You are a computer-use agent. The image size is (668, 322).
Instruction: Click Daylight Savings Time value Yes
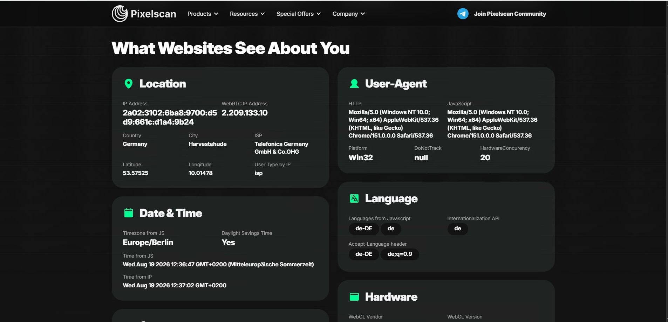coord(228,242)
